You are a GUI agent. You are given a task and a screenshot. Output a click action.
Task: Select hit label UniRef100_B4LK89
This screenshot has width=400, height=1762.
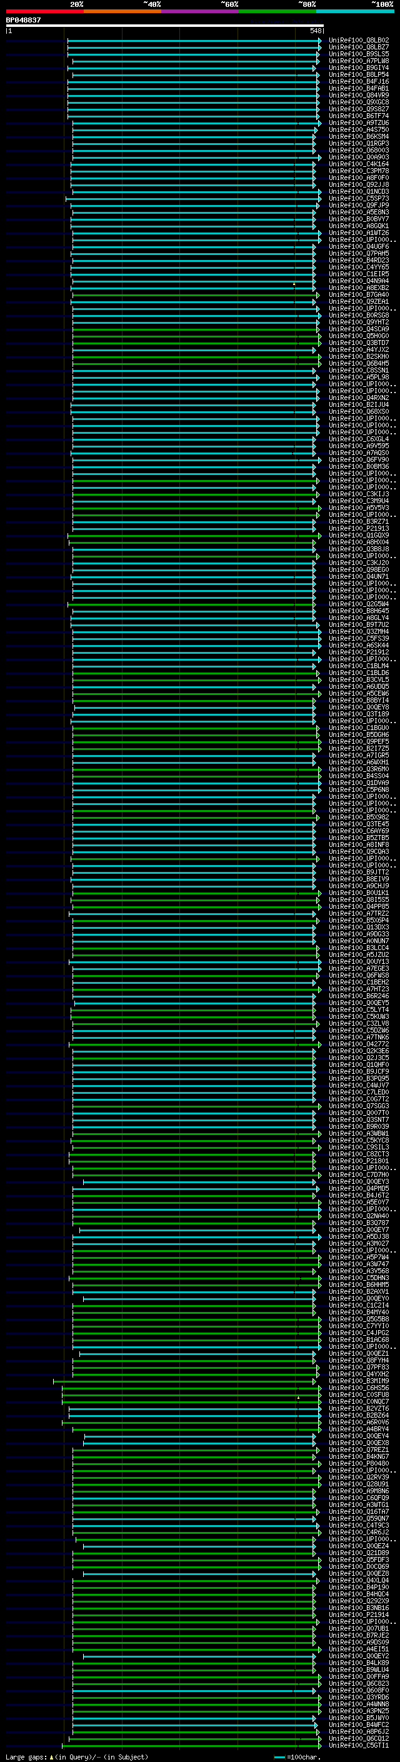click(359, 1663)
